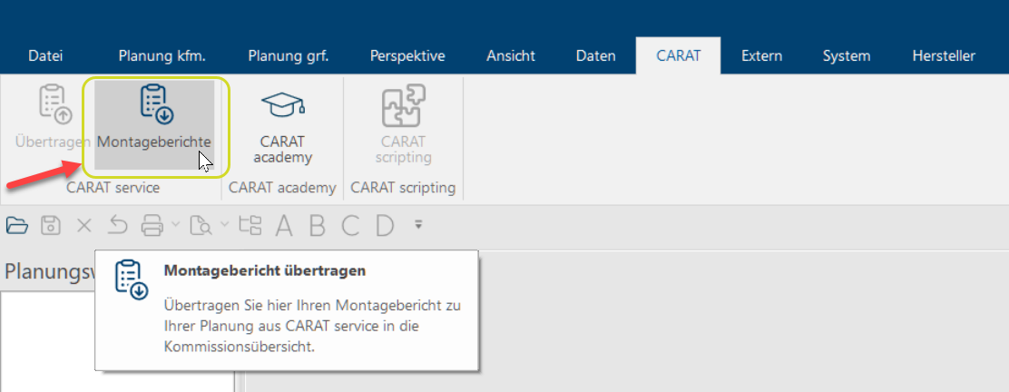Click the Übertragen upload icon
1009x392 pixels.
(x=55, y=105)
